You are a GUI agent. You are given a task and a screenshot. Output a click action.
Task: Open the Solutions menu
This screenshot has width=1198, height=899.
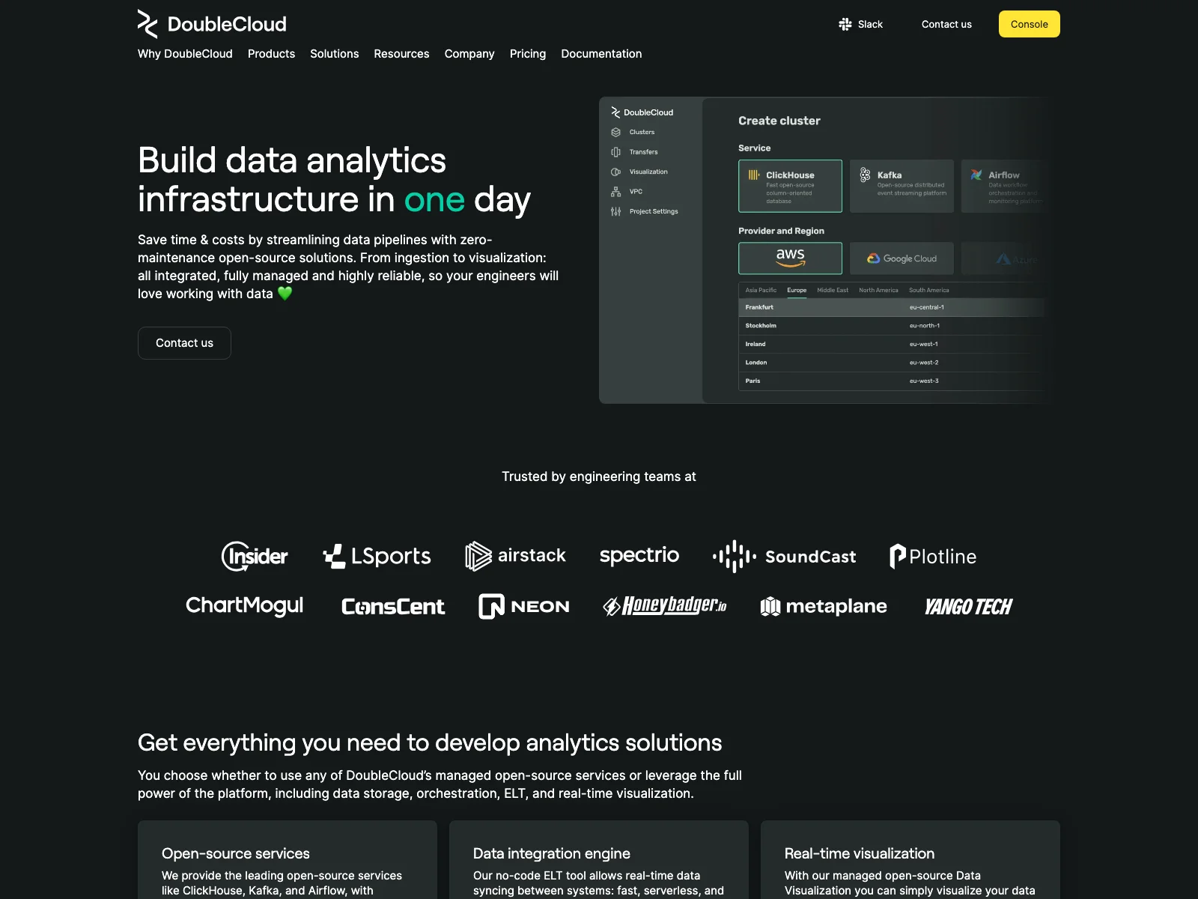pos(335,54)
